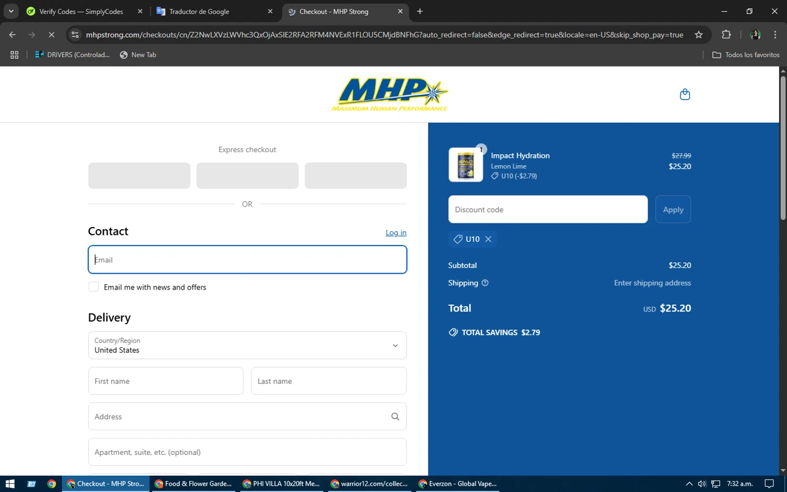Click the Enter shipping address text
The height and width of the screenshot is (492, 787).
click(x=653, y=283)
